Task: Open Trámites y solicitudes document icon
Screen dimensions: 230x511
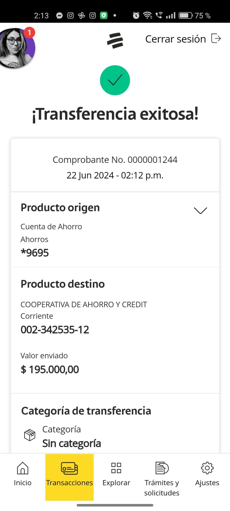Action: click(162, 468)
